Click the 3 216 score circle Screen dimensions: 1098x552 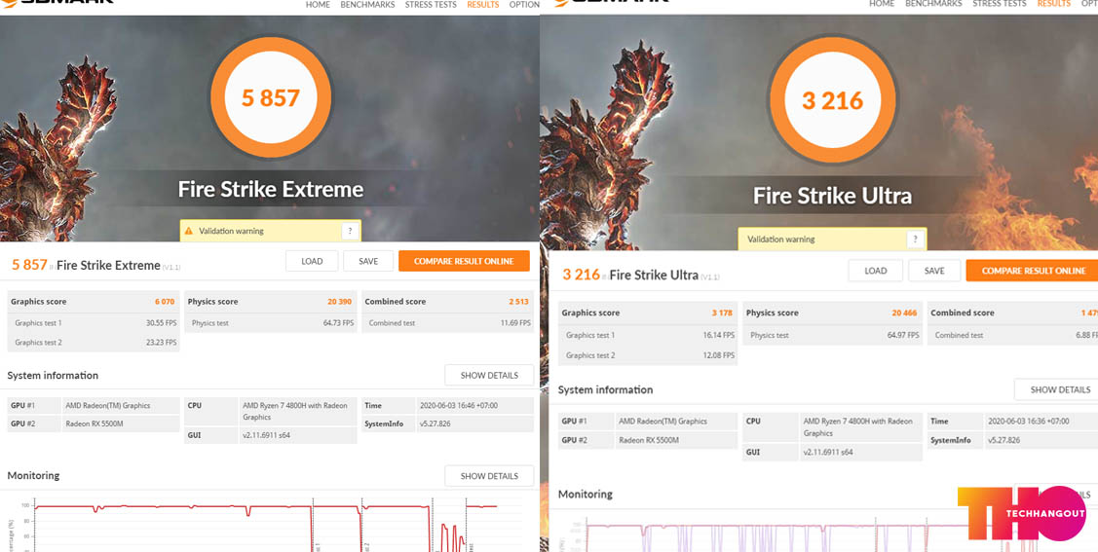(x=833, y=100)
